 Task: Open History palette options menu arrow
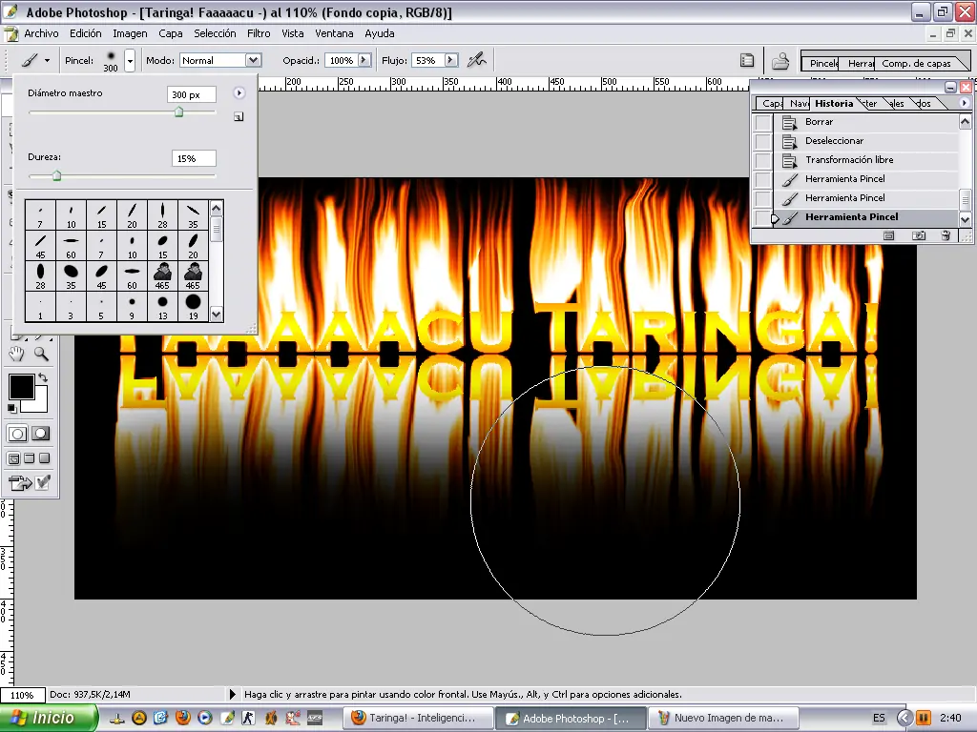(x=965, y=103)
